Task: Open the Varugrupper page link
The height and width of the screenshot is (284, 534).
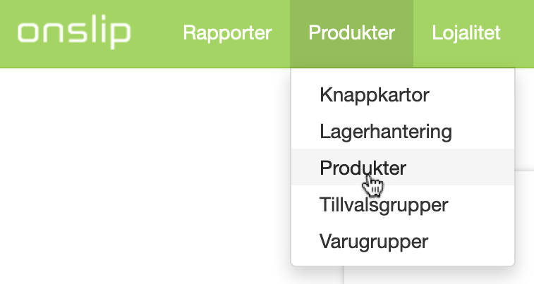Action: tap(374, 242)
